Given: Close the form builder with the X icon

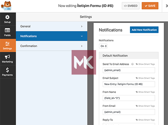Looking at the screenshot, I should [x=167, y=6].
